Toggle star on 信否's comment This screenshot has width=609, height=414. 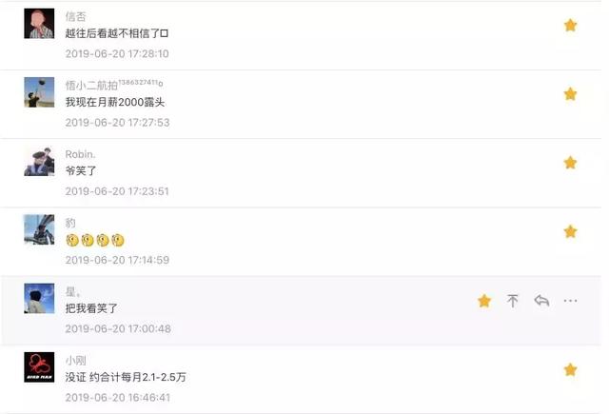[570, 26]
